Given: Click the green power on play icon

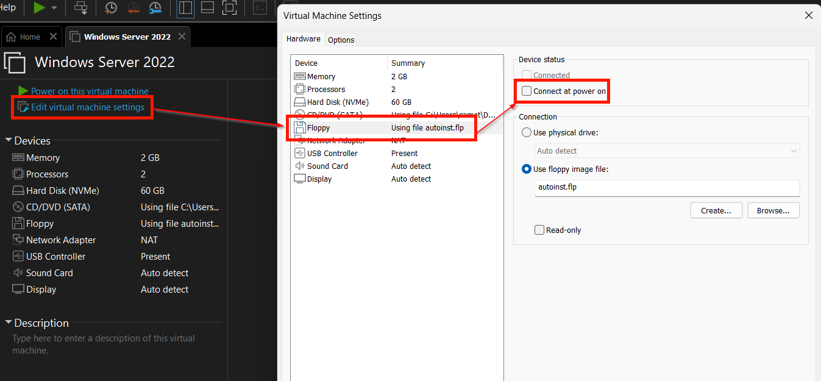Looking at the screenshot, I should click(x=39, y=7).
